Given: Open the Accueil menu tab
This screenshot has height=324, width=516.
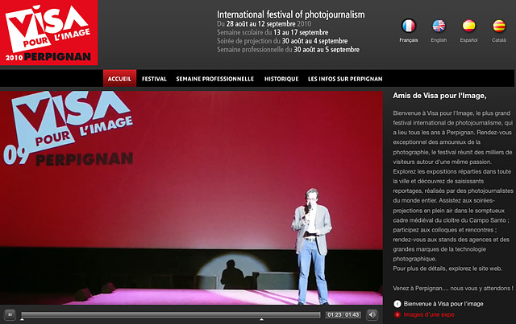Looking at the screenshot, I should click(119, 79).
